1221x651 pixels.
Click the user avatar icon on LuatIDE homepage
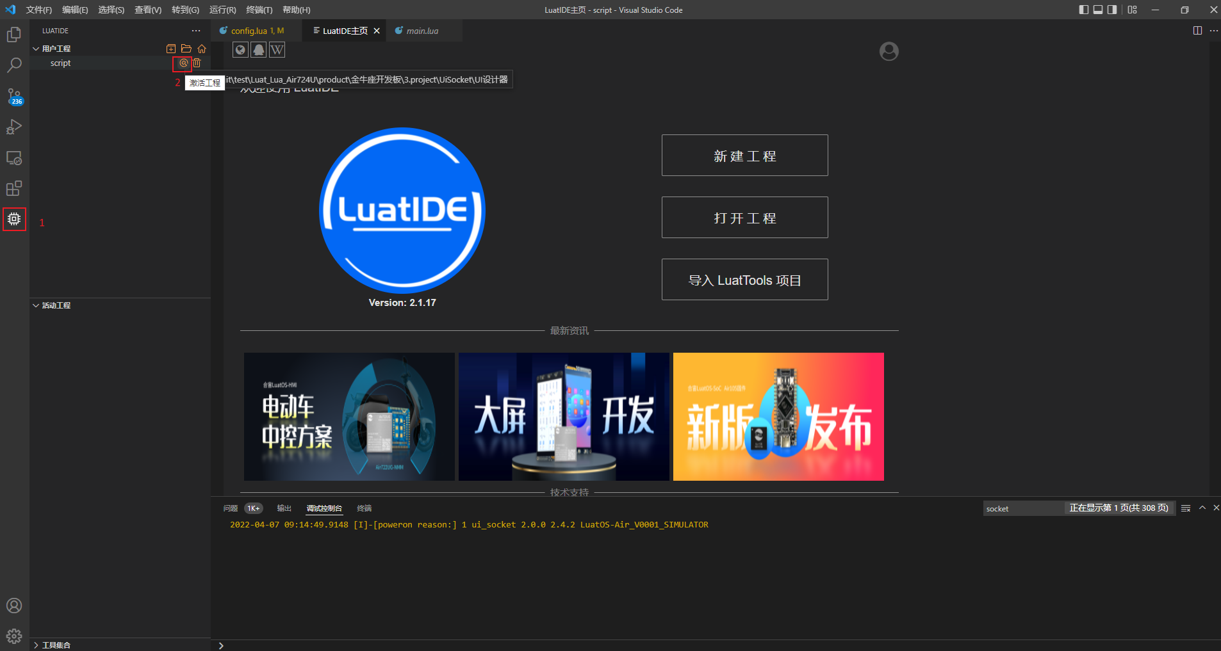889,51
